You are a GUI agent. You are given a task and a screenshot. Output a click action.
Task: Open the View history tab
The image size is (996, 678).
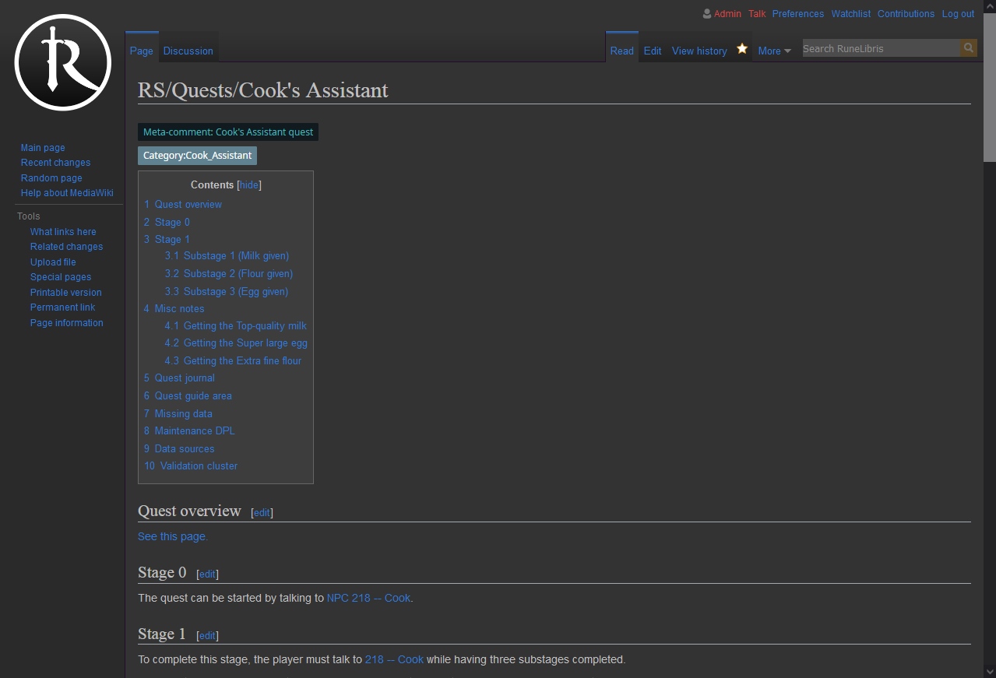coord(699,51)
